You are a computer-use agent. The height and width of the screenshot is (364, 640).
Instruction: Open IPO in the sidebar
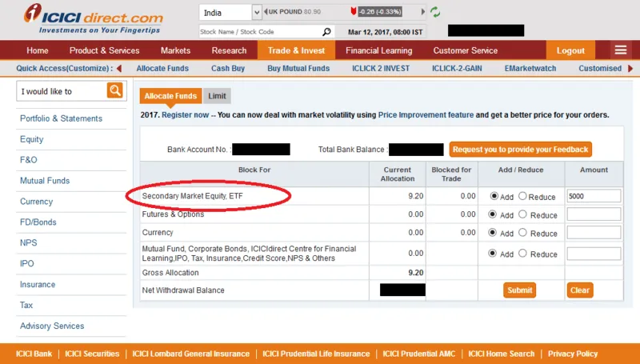27,264
